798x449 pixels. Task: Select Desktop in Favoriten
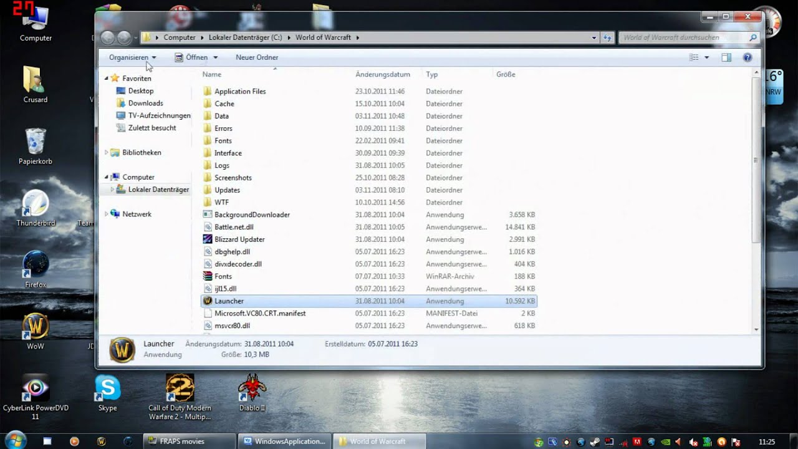(141, 91)
